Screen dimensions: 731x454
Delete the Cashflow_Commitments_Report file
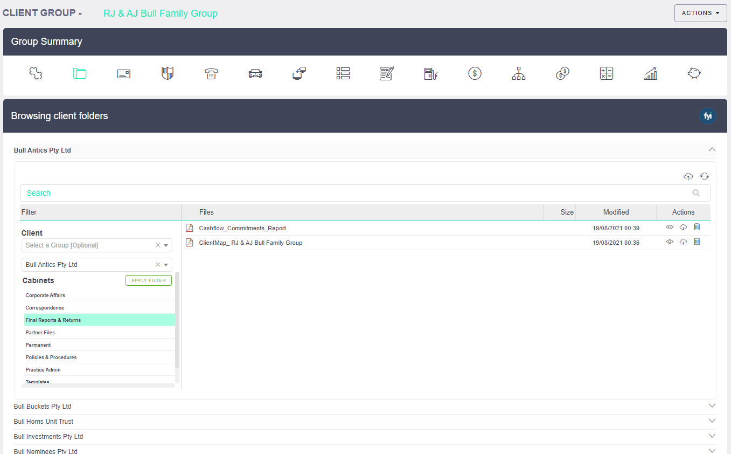click(697, 228)
